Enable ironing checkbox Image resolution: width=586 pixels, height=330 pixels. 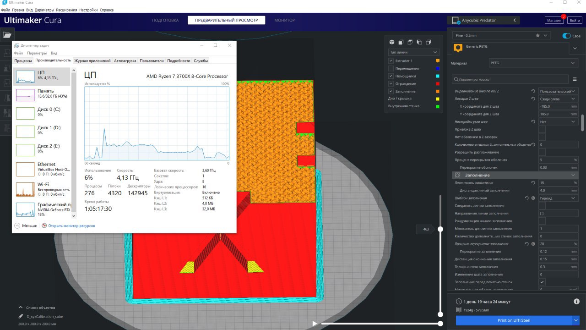542,152
